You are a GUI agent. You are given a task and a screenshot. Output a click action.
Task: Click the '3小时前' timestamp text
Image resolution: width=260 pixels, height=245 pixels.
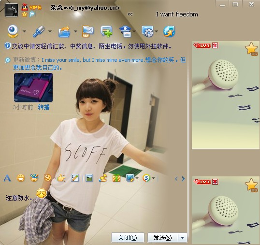coord(23,107)
